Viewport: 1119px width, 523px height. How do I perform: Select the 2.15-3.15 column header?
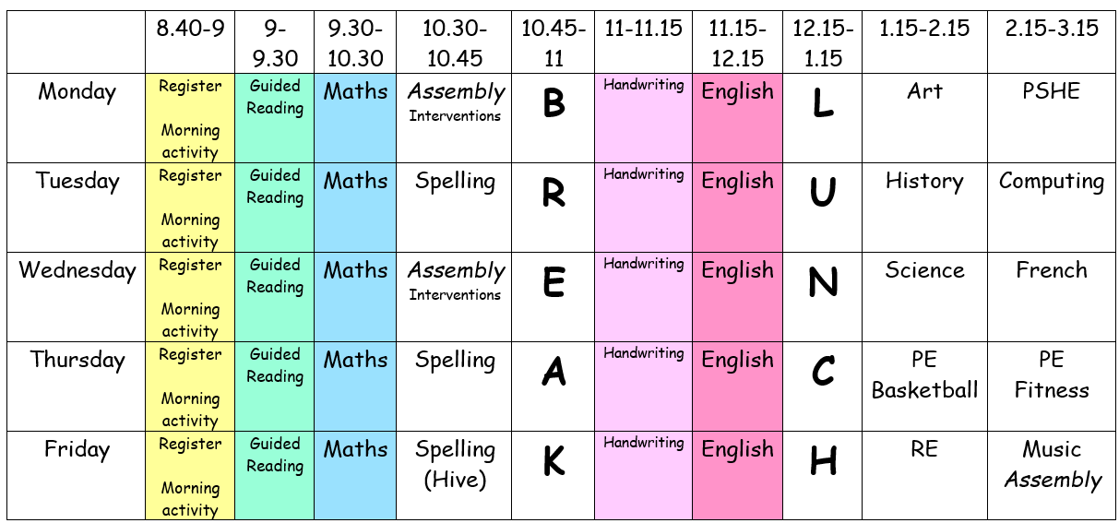point(1051,30)
